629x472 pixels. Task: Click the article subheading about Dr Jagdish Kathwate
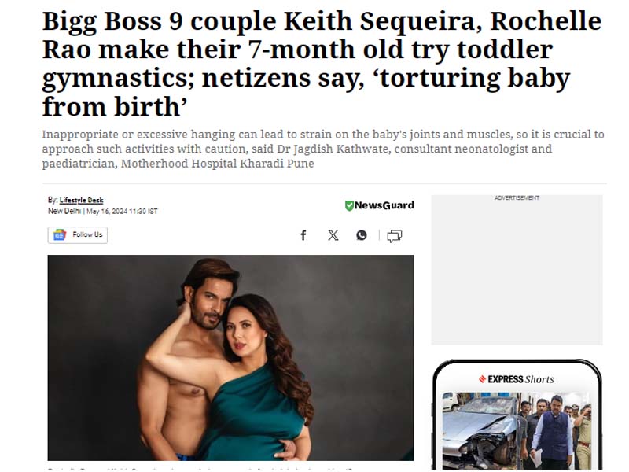point(323,149)
